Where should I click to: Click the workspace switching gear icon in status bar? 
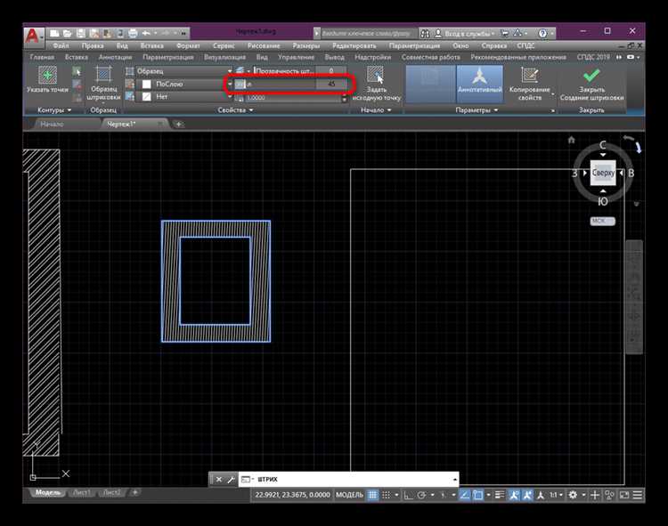573,495
